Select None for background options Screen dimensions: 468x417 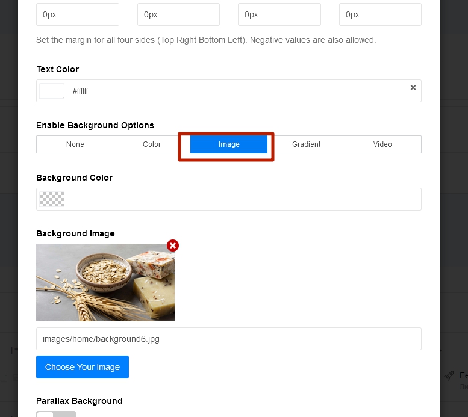pos(75,144)
